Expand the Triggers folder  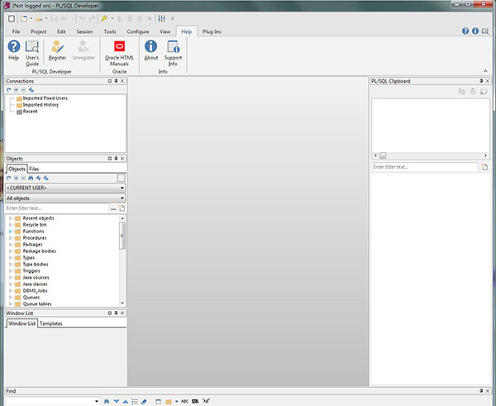pyautogui.click(x=10, y=271)
